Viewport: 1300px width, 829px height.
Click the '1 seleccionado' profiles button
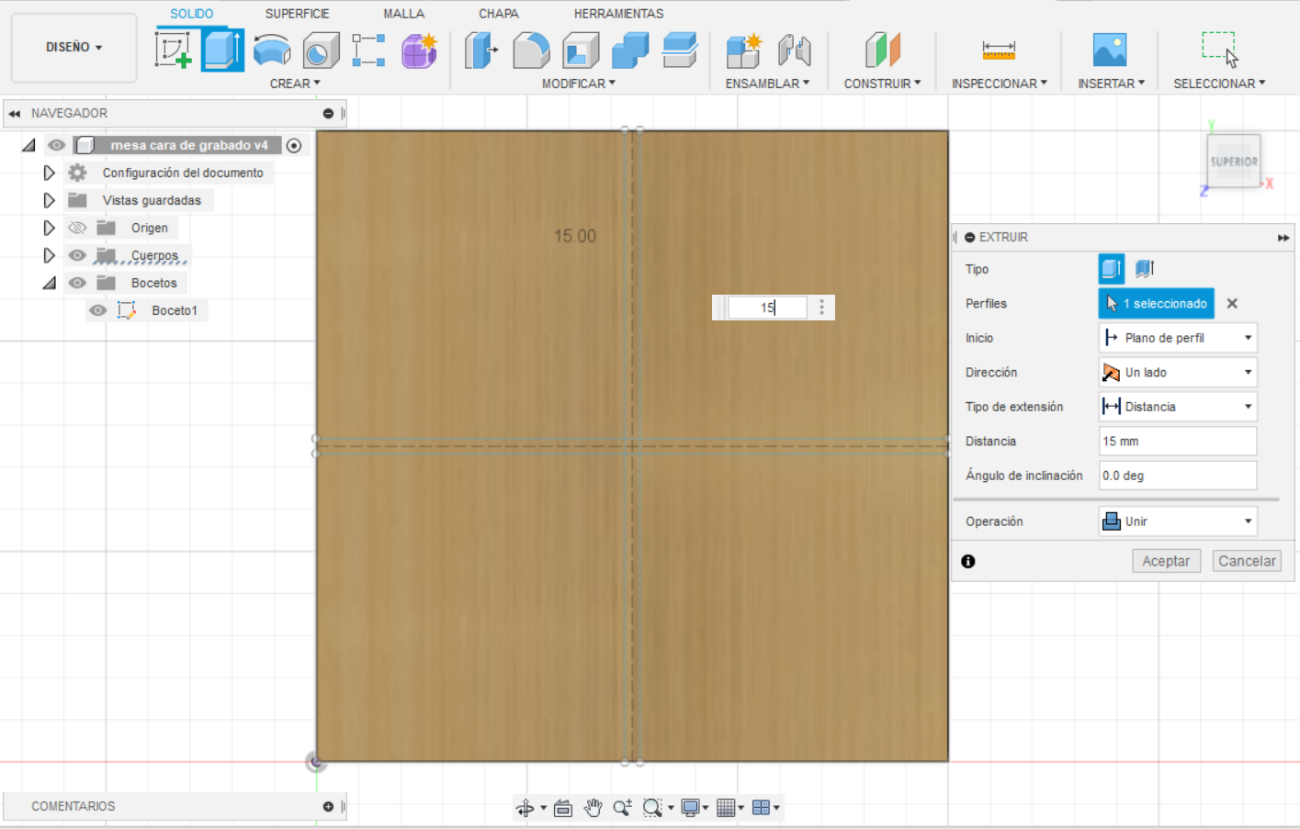(x=1157, y=304)
